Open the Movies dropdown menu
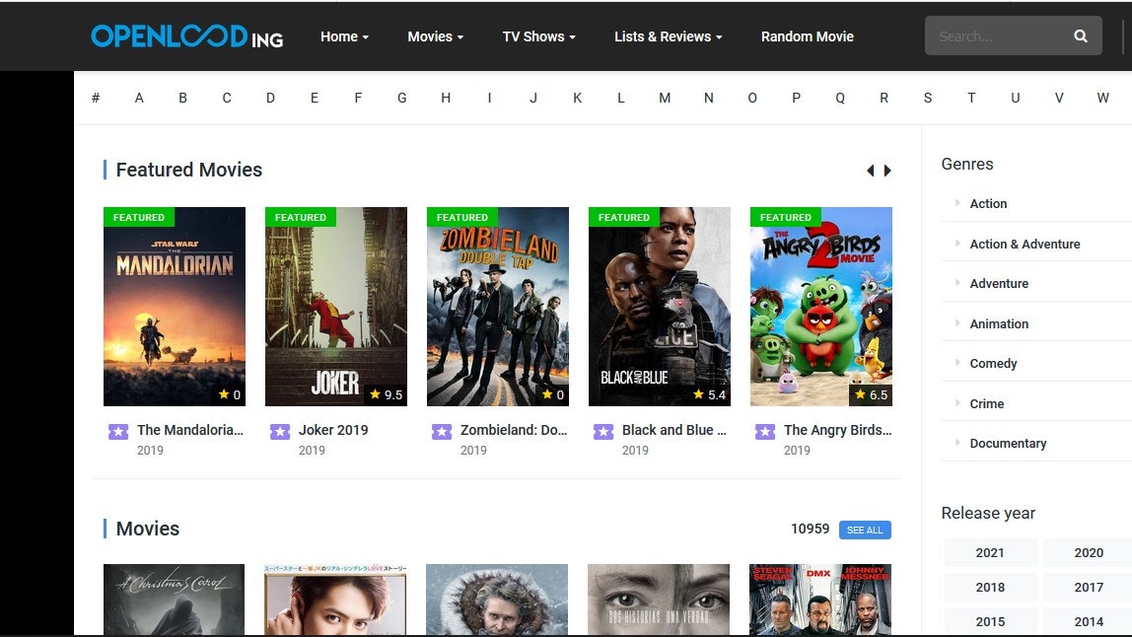 pyautogui.click(x=435, y=36)
